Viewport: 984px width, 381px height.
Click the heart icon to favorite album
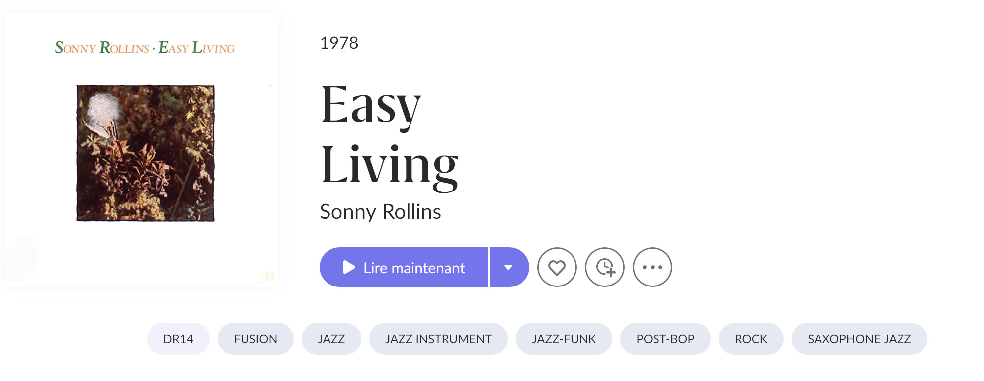[x=557, y=267]
